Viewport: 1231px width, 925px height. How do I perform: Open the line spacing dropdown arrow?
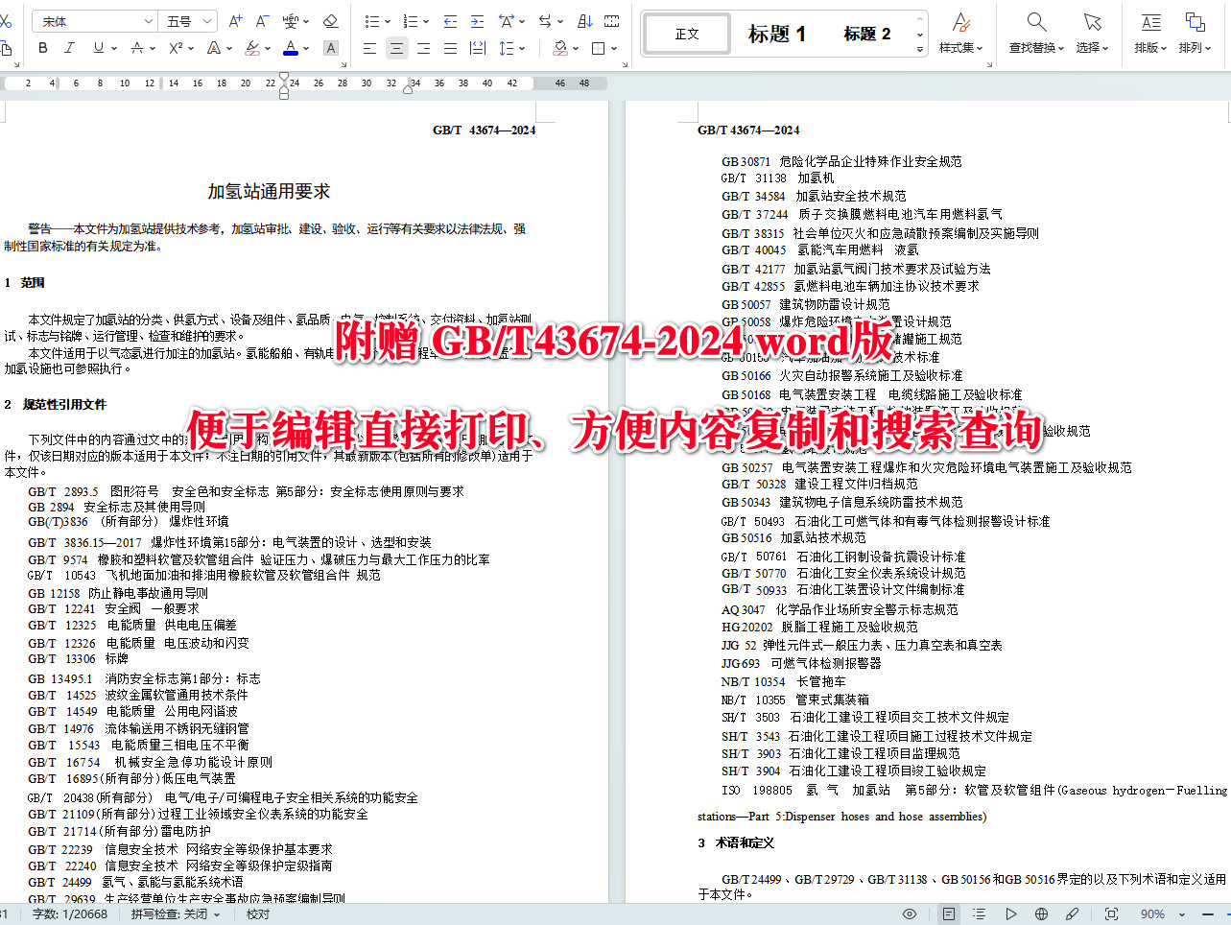pos(522,49)
